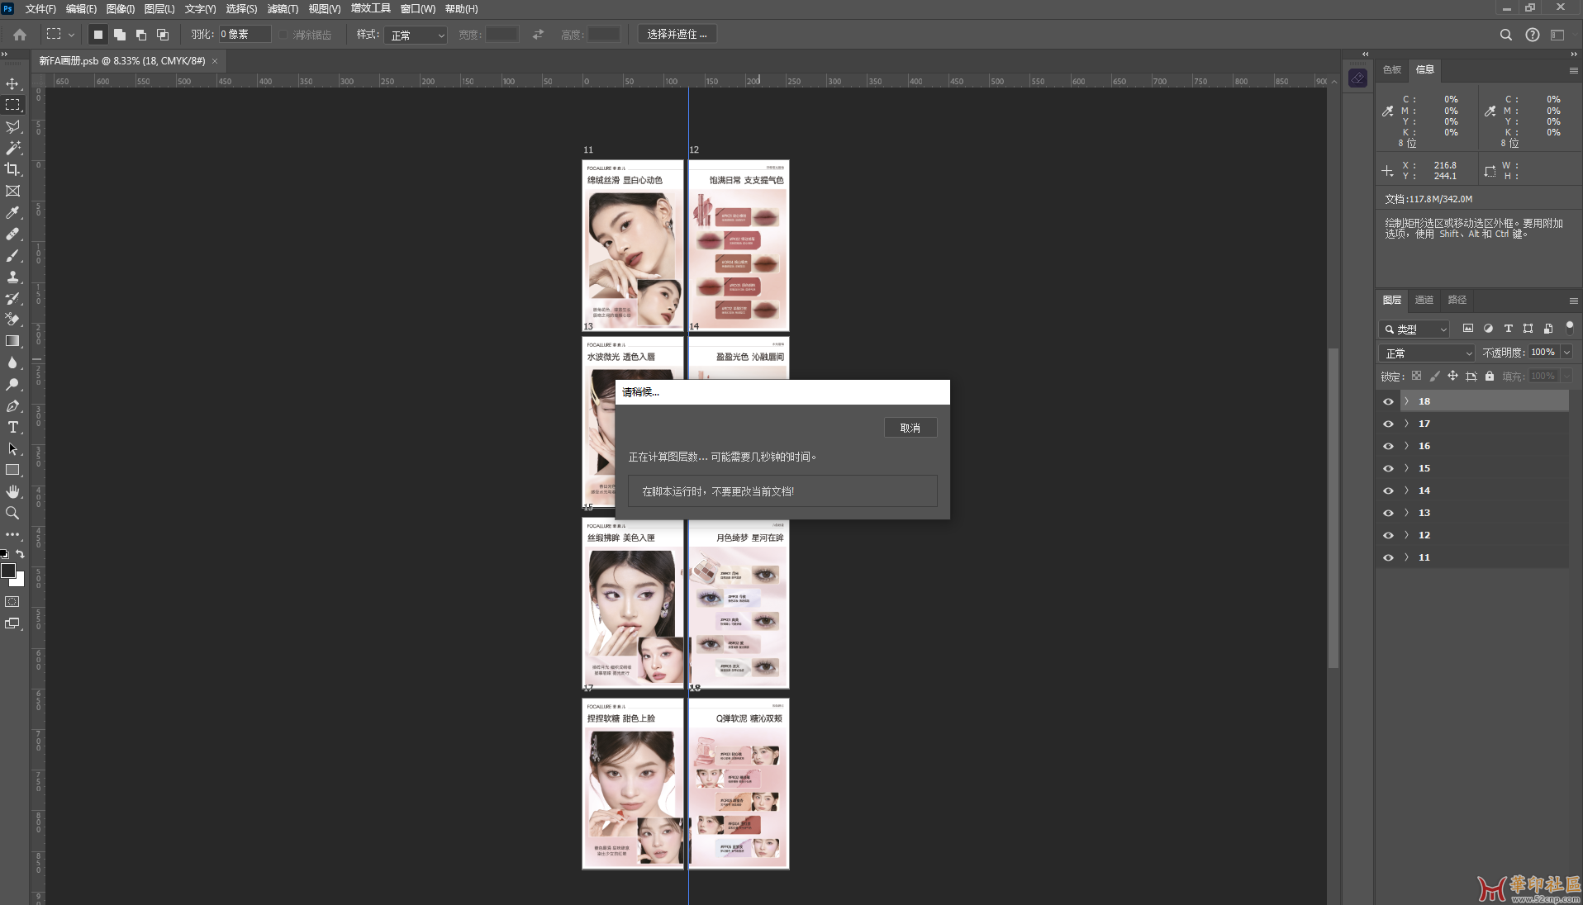Hide layer group 16
Image resolution: width=1583 pixels, height=905 pixels.
coord(1388,446)
